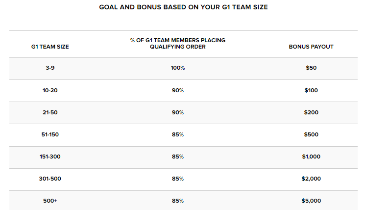Click the $1,000 bonus payout cell
365x210 pixels.
click(x=311, y=157)
